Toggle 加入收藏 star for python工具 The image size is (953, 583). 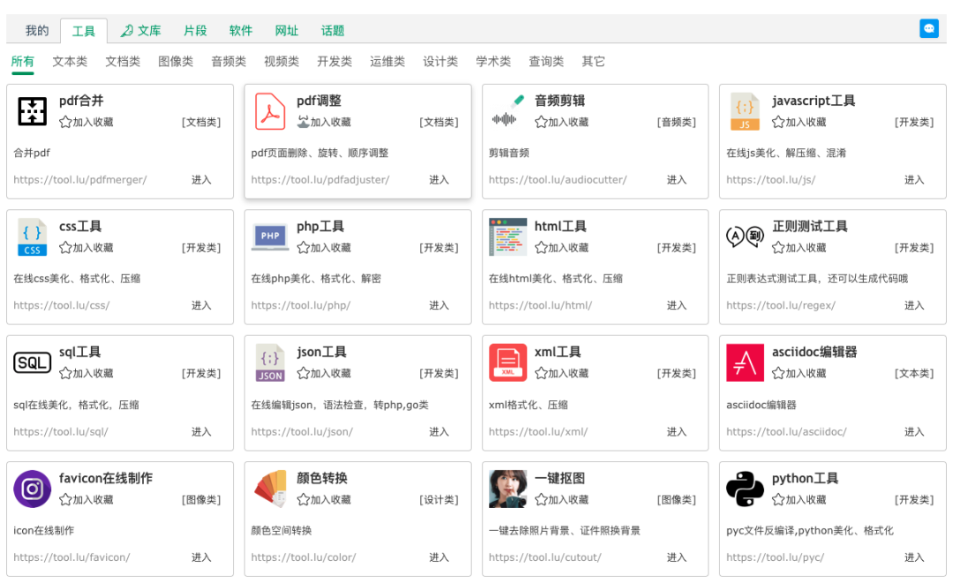point(778,500)
